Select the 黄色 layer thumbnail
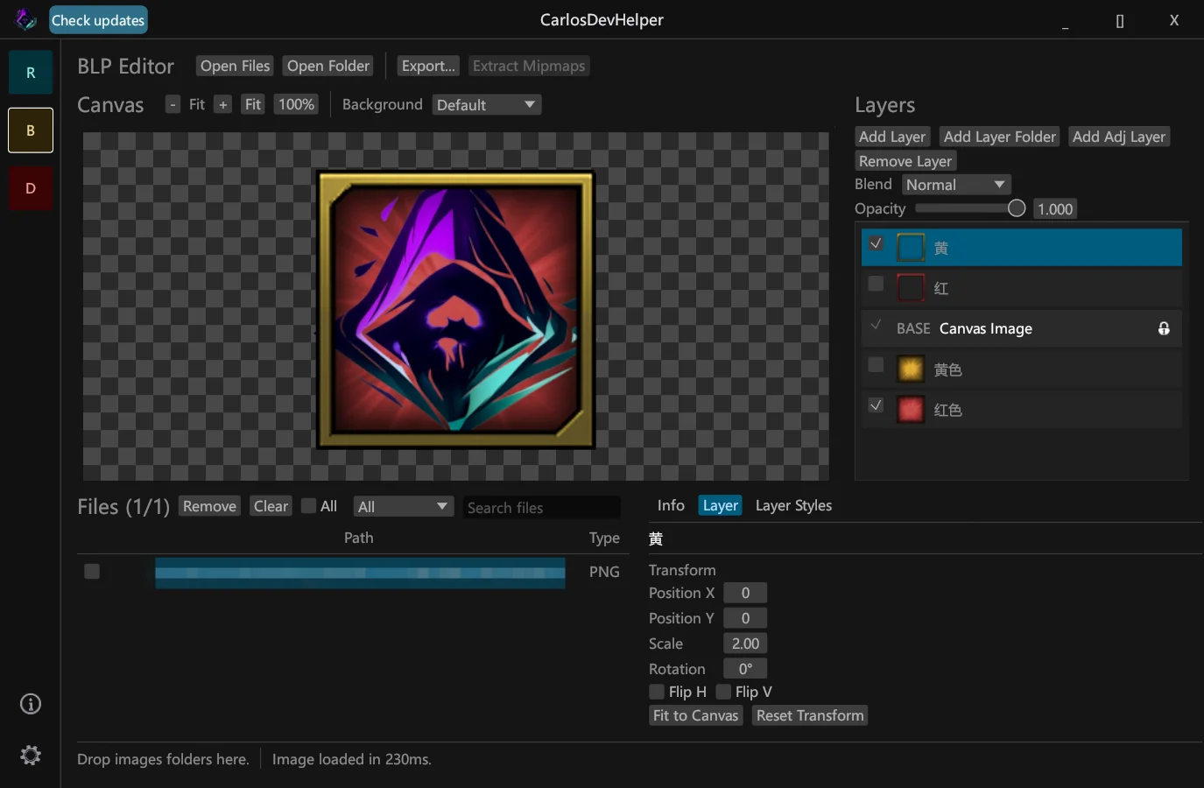 [x=911, y=369]
